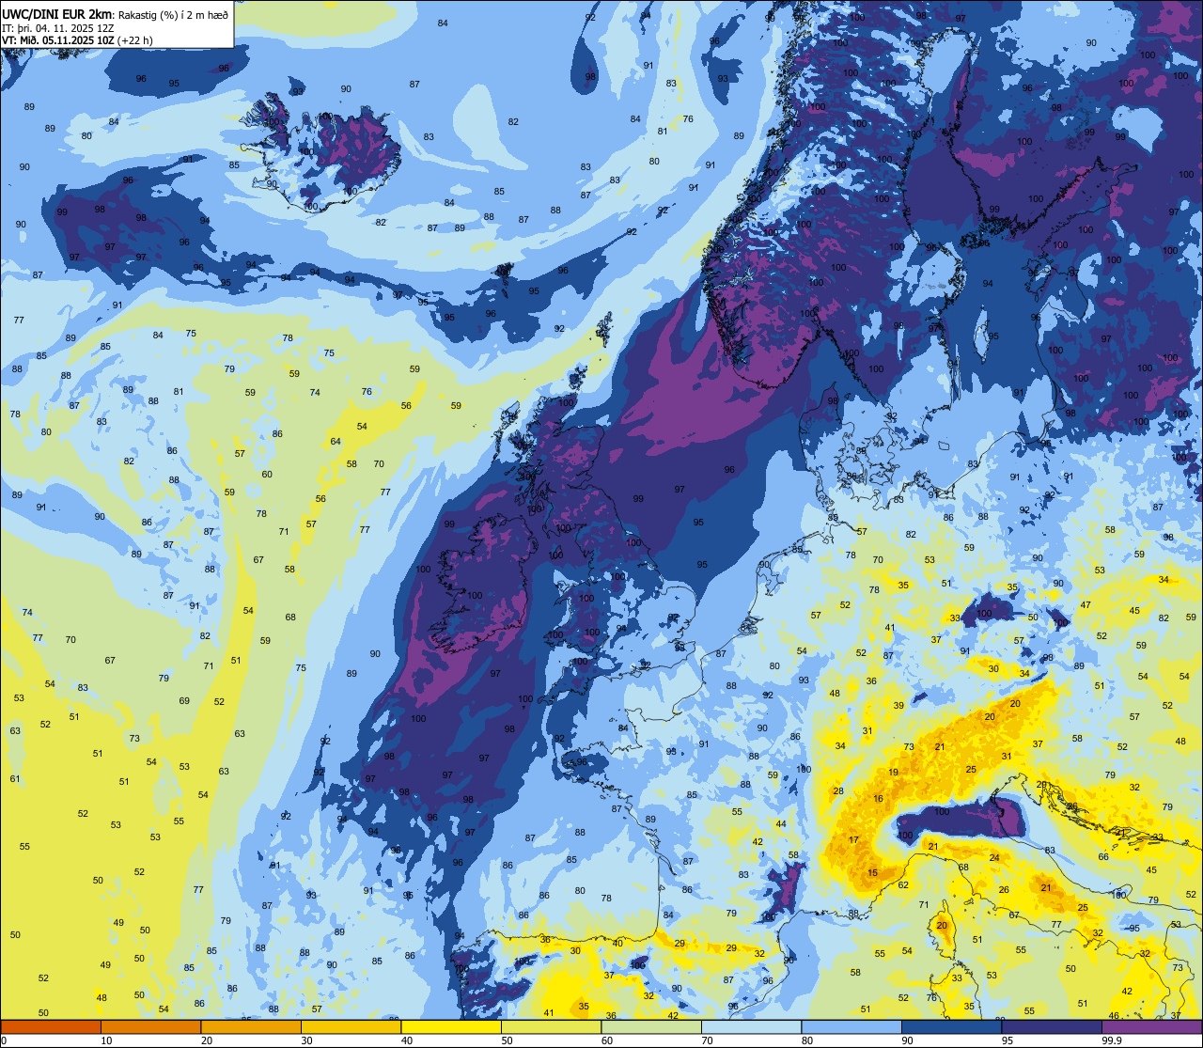Click the "UWC/DINI EUR 2km" model title
The height and width of the screenshot is (1048, 1203).
pyautogui.click(x=57, y=13)
